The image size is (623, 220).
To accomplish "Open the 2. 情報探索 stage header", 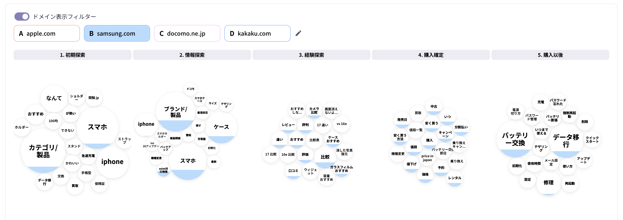I will pyautogui.click(x=192, y=55).
